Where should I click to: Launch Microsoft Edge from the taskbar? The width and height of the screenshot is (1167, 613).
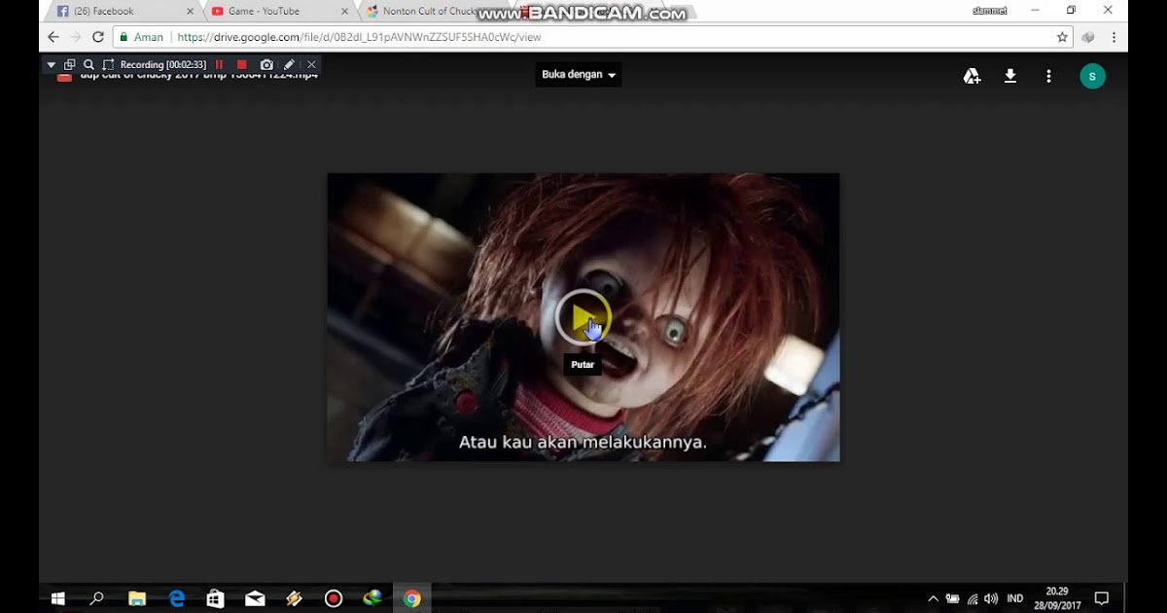[177, 598]
